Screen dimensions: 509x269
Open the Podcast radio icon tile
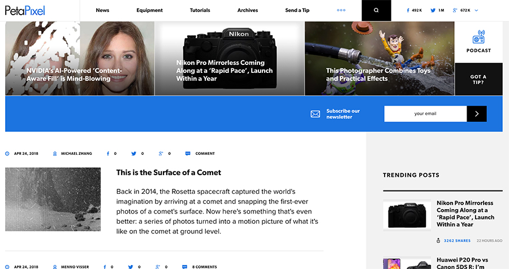[x=478, y=42]
